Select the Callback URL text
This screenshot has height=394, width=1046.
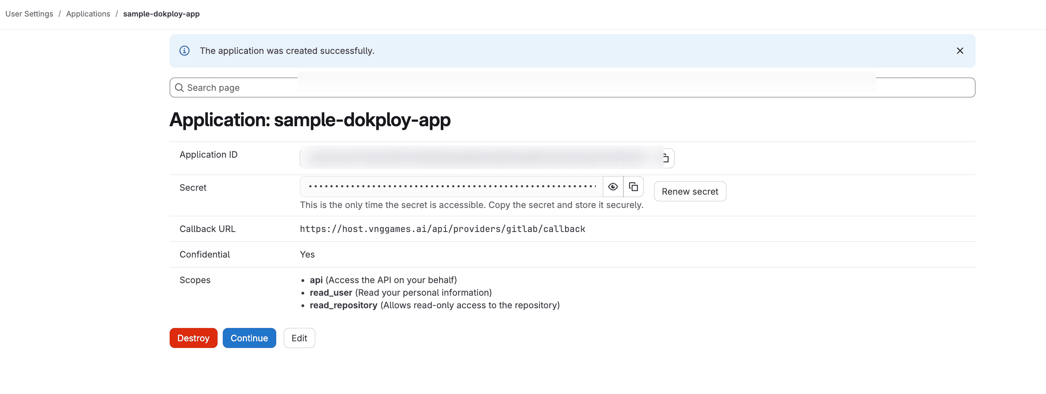click(442, 228)
